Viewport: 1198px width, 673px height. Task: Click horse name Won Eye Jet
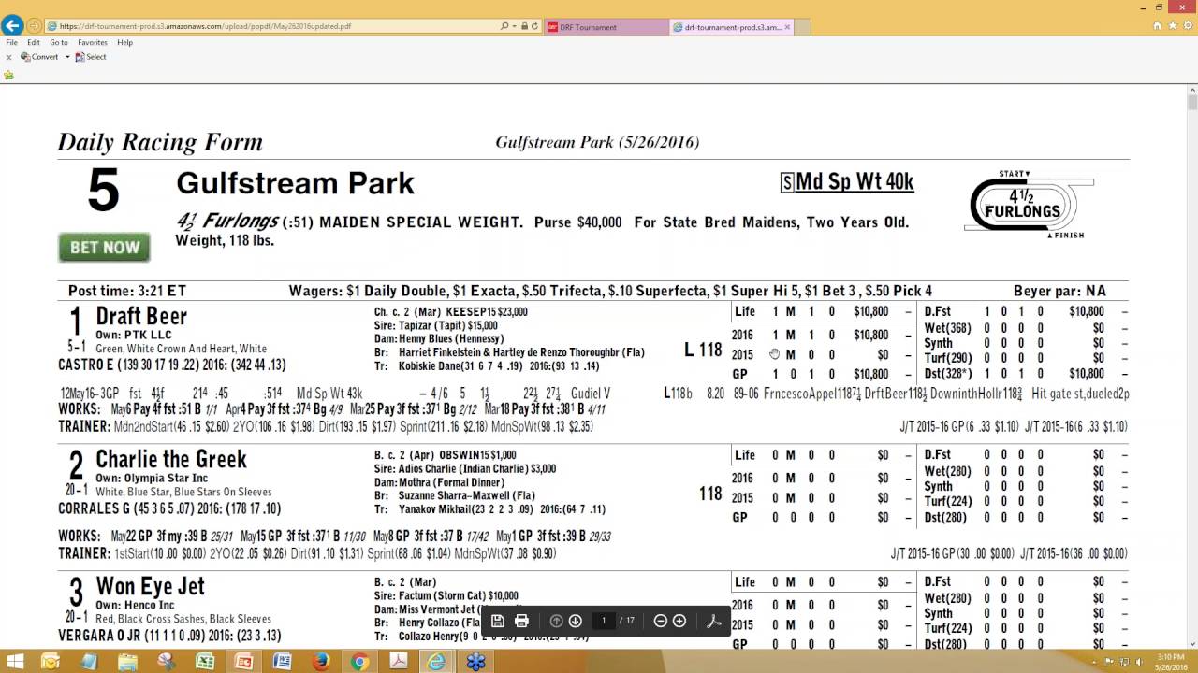[150, 586]
